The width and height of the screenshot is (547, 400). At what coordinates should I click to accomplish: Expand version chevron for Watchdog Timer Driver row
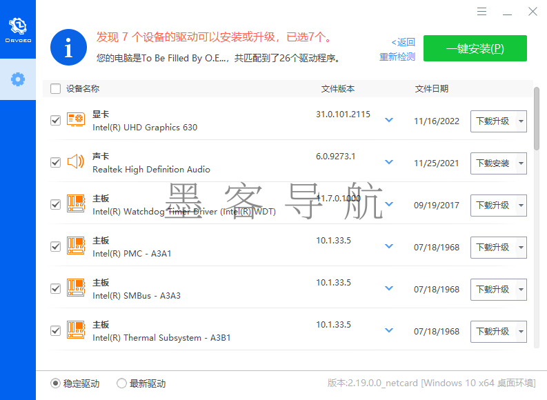click(x=389, y=204)
